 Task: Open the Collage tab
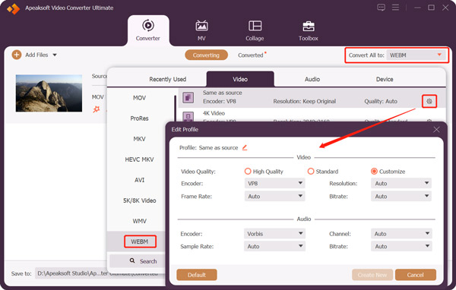(x=255, y=30)
